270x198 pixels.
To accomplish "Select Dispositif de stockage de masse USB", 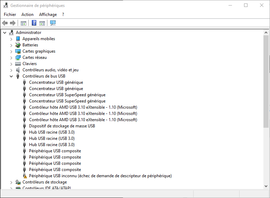I will [x=62, y=126].
